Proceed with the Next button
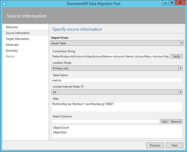 point(174,145)
